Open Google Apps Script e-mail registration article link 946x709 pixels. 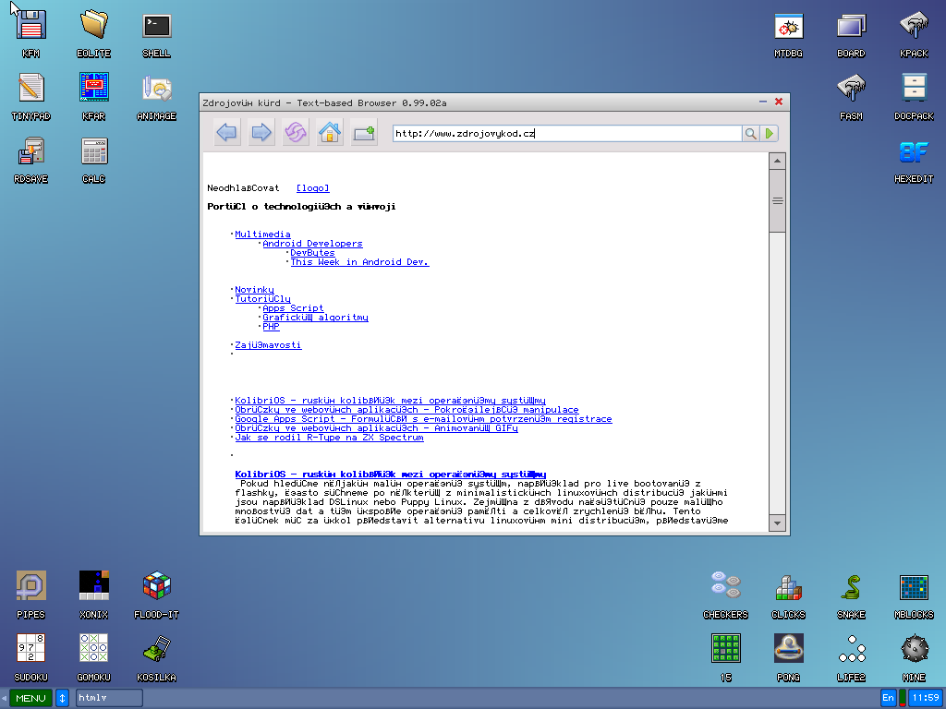(423, 419)
